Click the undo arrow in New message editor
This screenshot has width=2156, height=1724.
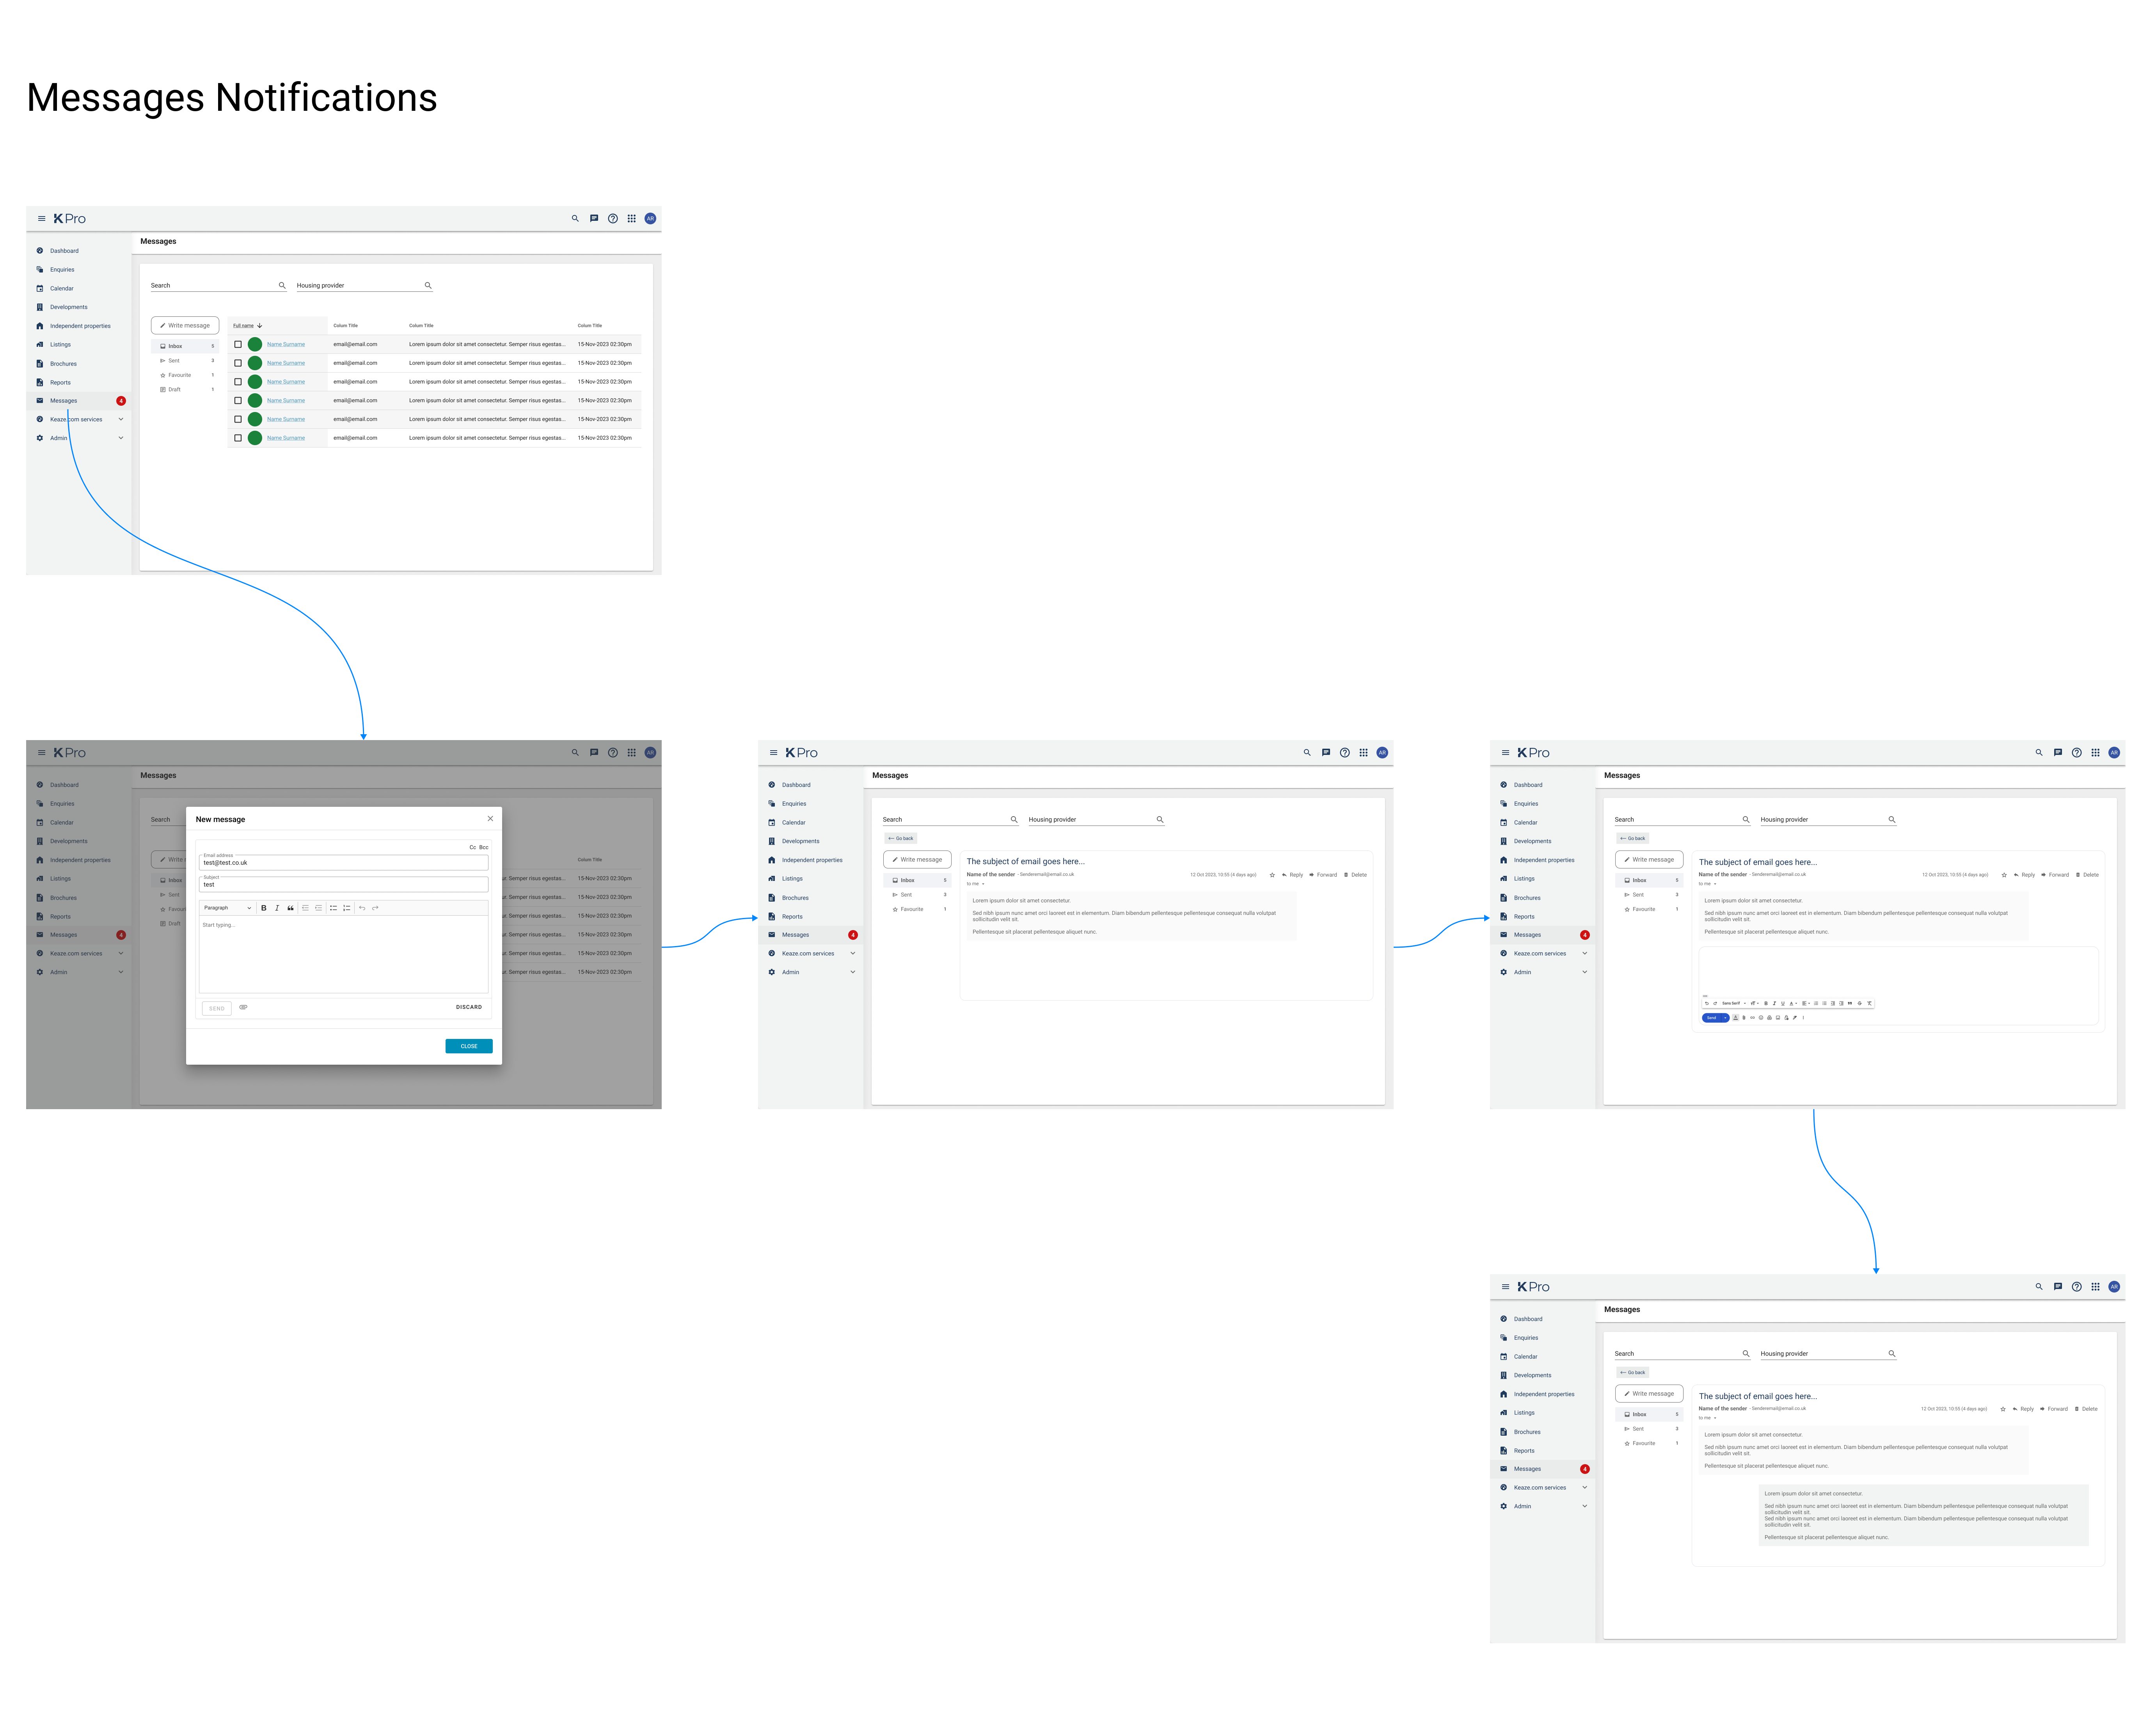point(362,908)
